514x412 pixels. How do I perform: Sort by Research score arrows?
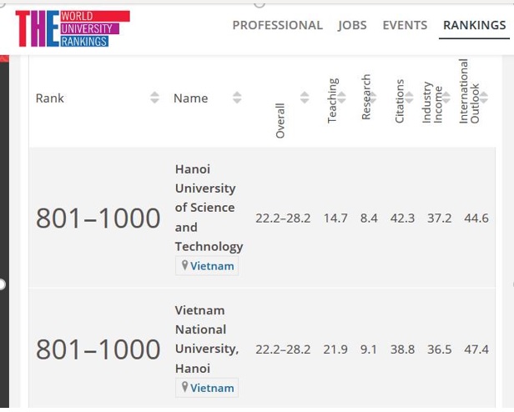click(x=373, y=98)
